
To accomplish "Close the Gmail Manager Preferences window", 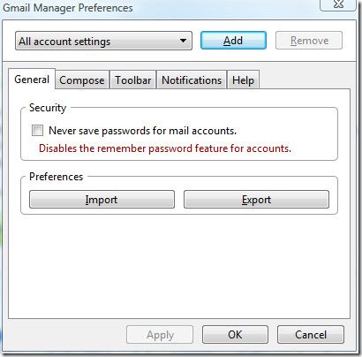I will tap(338, 4).
